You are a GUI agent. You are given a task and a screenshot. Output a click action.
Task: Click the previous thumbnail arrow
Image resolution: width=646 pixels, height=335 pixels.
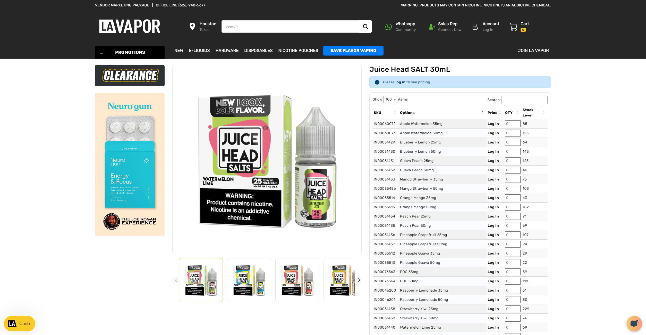tap(176, 280)
